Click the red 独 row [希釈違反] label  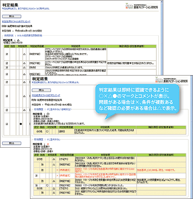click(x=65, y=170)
